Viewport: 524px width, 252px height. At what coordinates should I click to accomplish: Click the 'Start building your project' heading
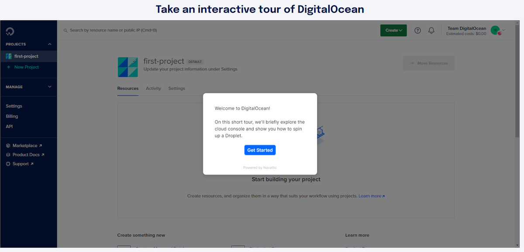(286, 179)
